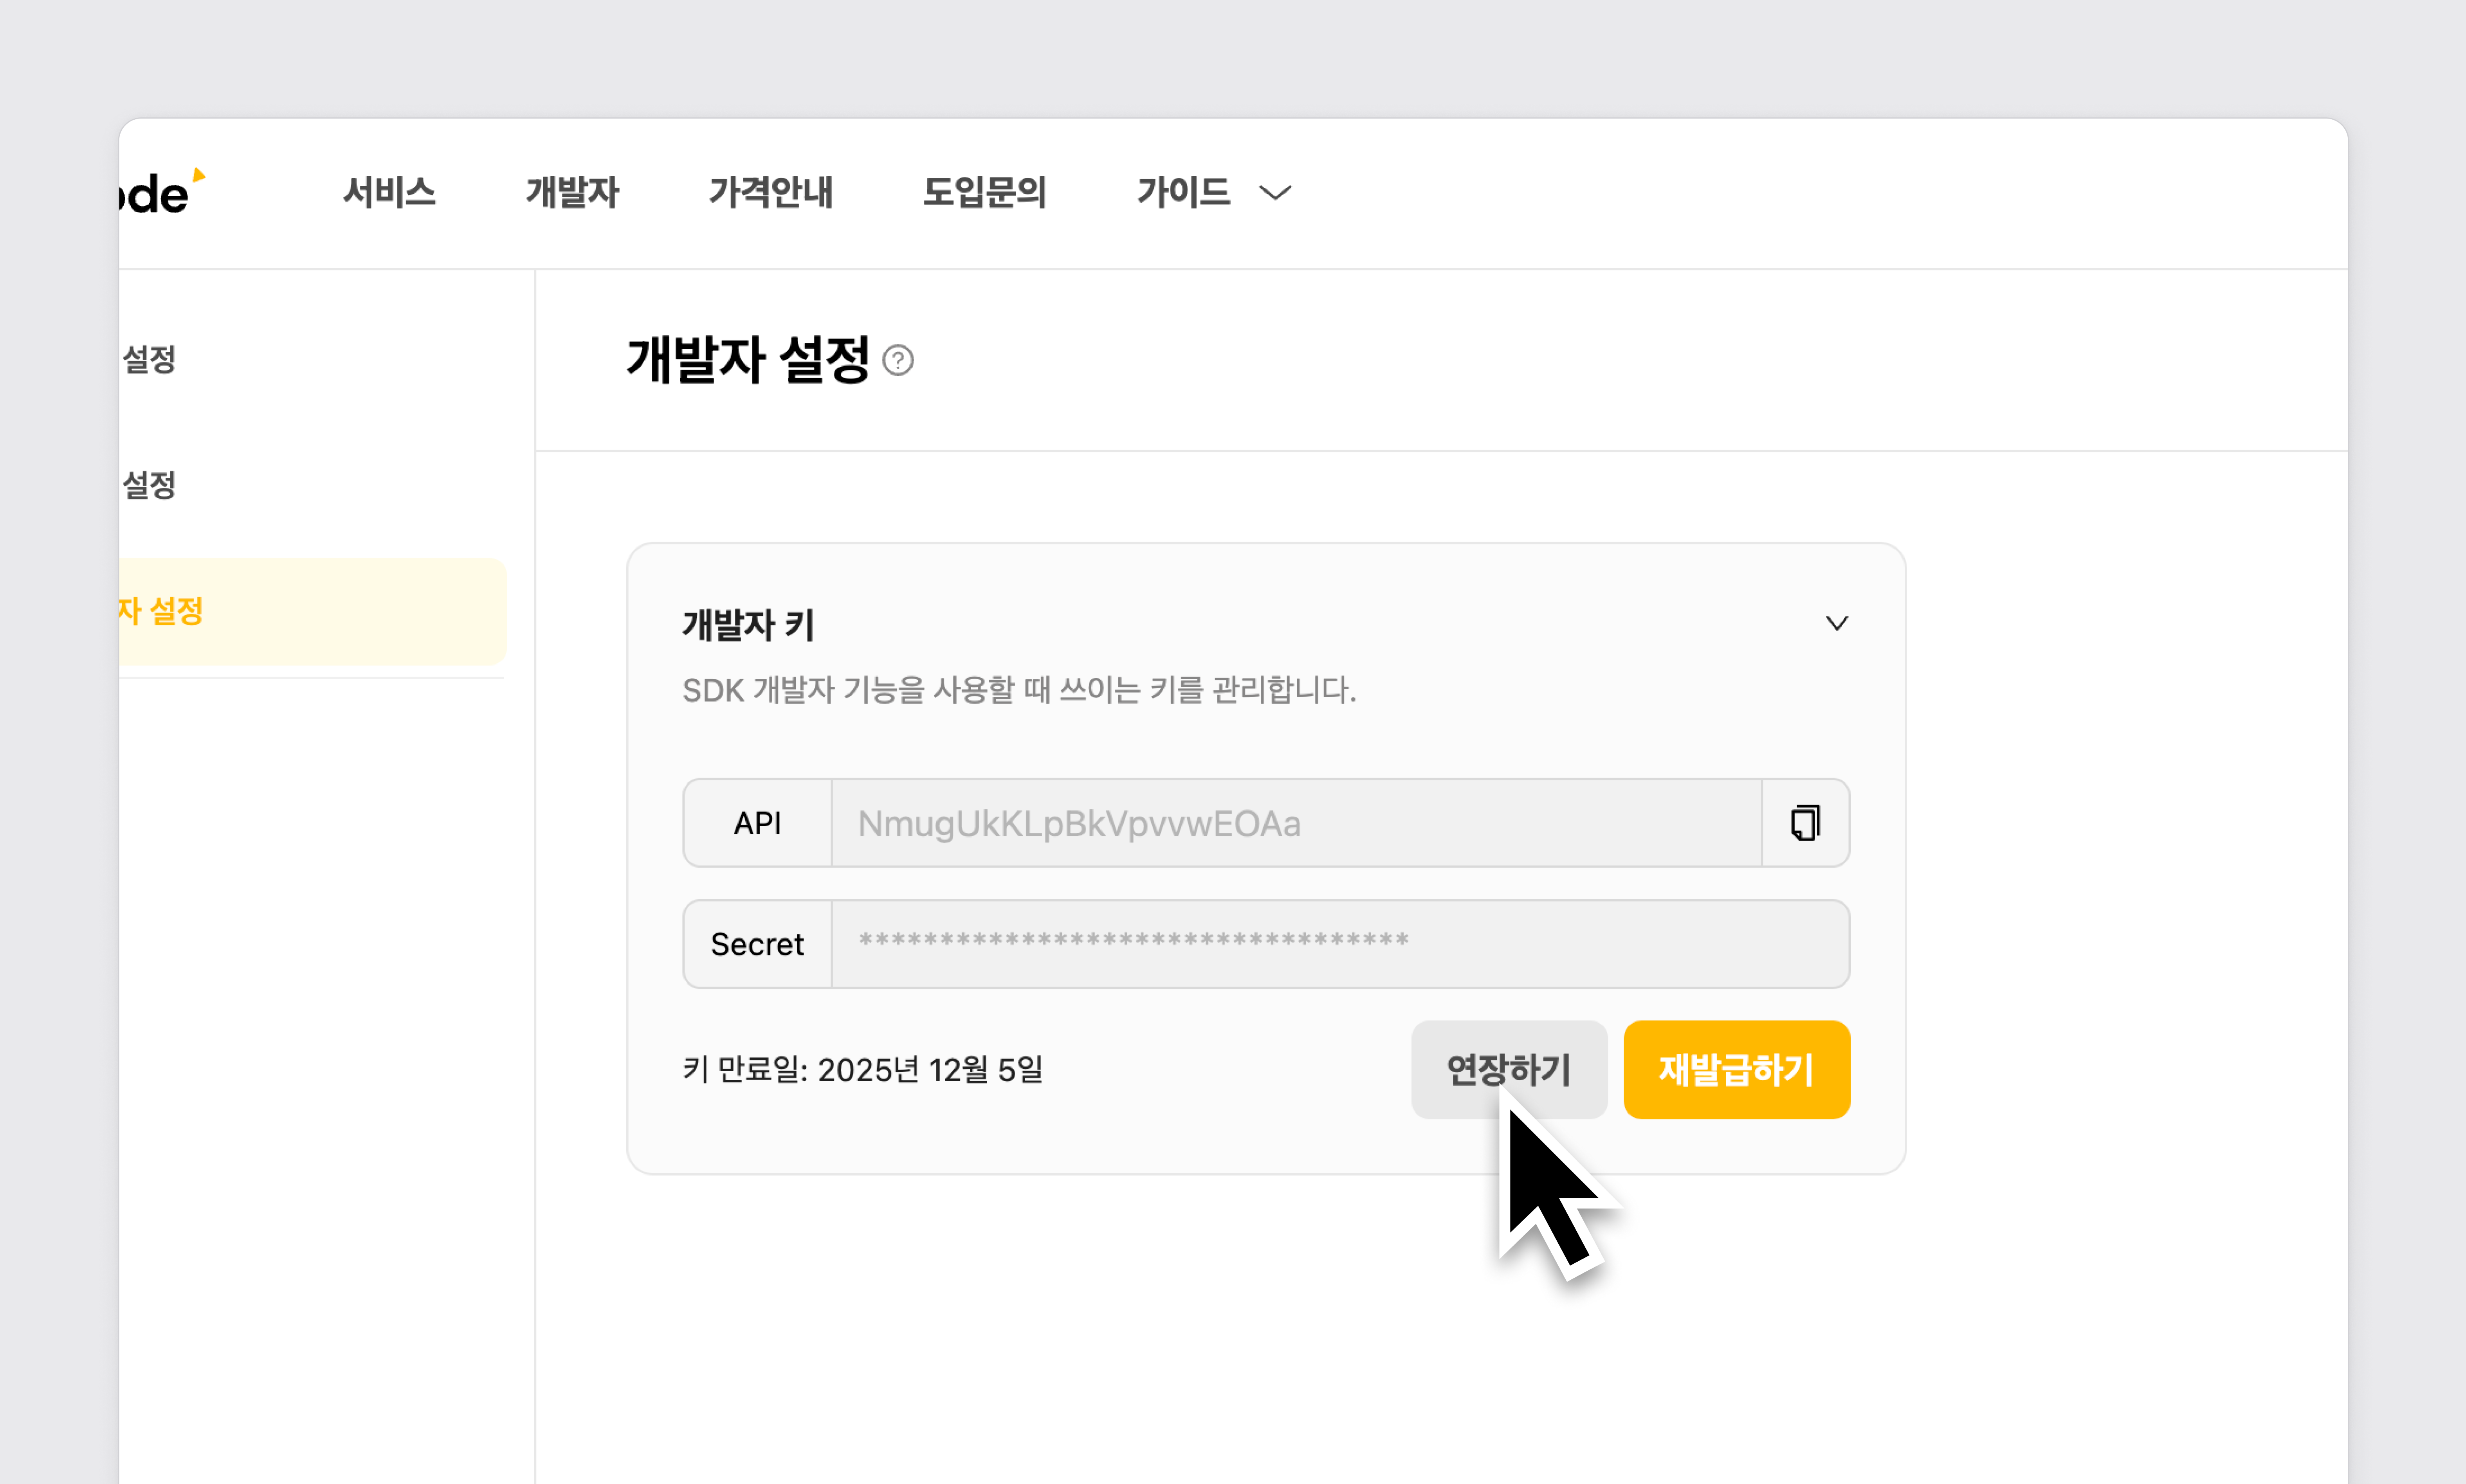This screenshot has height=1484, width=2466.
Task: Collapse the 개발자 키 section chevron
Action: [x=1836, y=623]
